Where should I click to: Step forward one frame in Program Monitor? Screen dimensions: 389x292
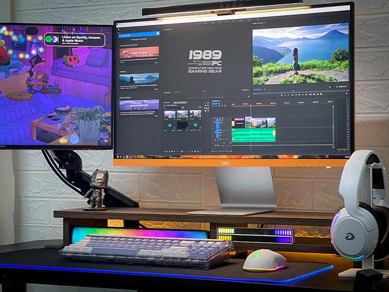pos(302,94)
